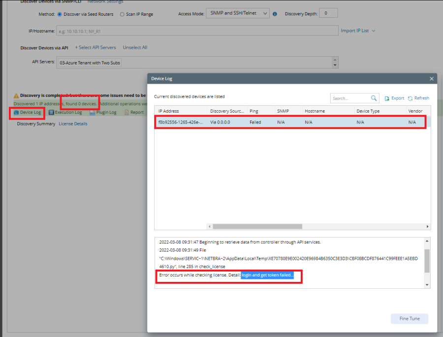Viewport: 443px width, 337px height.
Task: Click the search magnifier icon in the dialog
Action: pos(373,98)
